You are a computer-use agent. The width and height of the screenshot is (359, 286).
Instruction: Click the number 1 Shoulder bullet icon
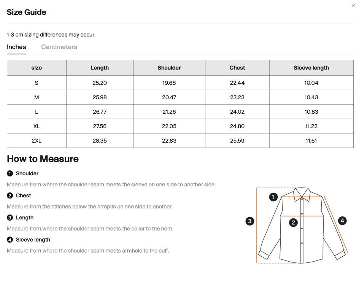point(10,173)
